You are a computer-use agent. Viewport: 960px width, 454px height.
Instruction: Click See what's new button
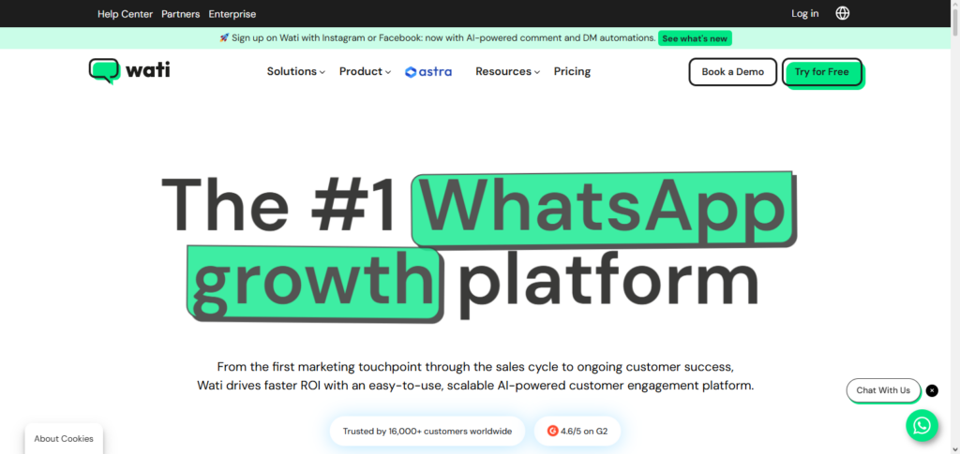695,38
